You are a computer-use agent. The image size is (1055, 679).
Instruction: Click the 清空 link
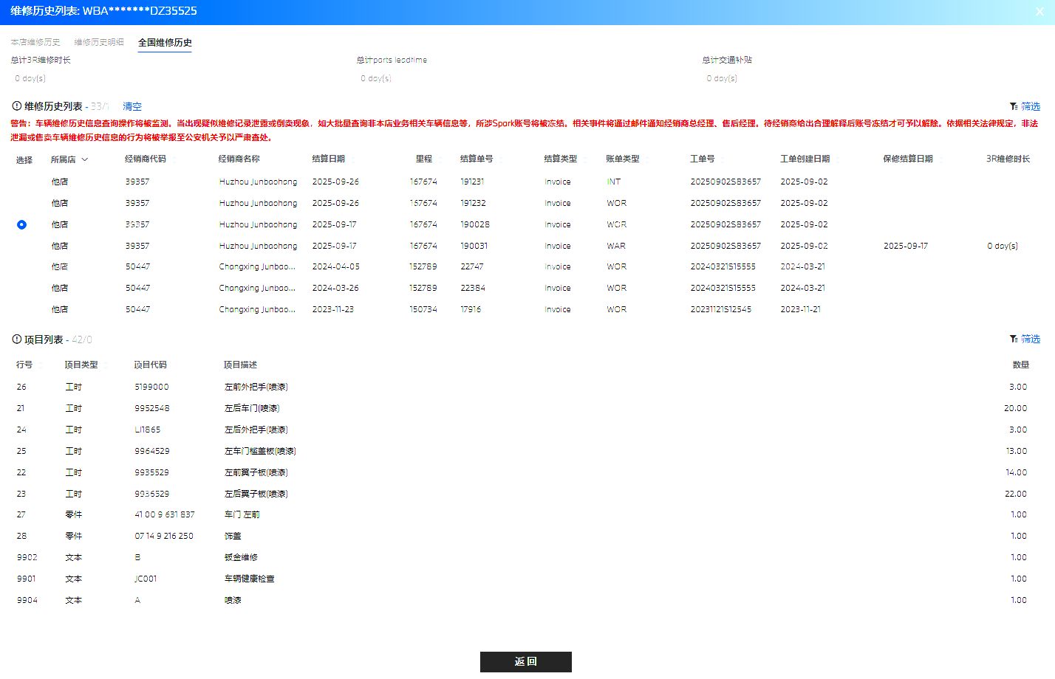click(x=132, y=106)
